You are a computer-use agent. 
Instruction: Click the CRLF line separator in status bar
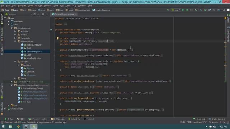coord(189,122)
